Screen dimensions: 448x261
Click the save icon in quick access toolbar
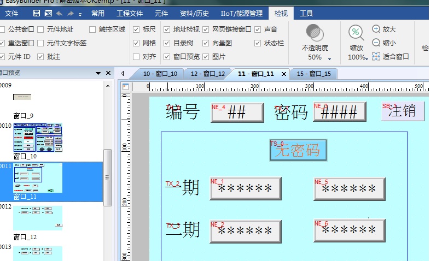coord(37,13)
